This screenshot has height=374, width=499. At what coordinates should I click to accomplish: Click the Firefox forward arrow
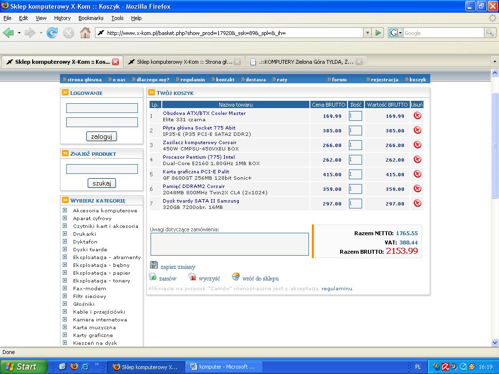[x=30, y=33]
